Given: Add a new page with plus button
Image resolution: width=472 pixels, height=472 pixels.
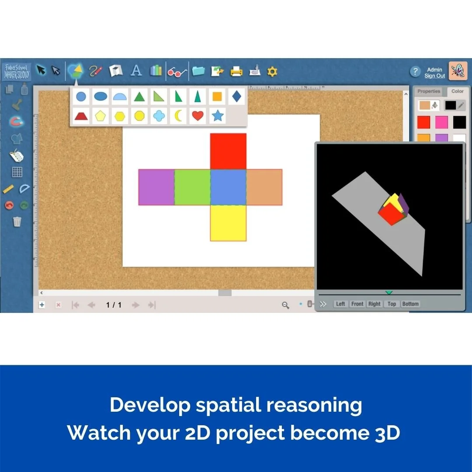Looking at the screenshot, I should (42, 305).
